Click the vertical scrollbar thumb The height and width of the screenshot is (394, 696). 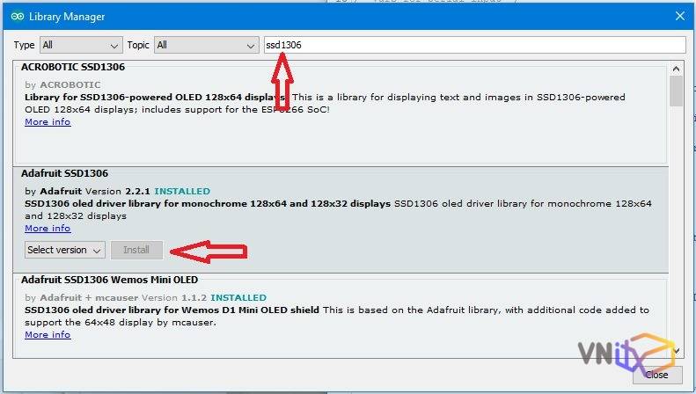coord(676,91)
